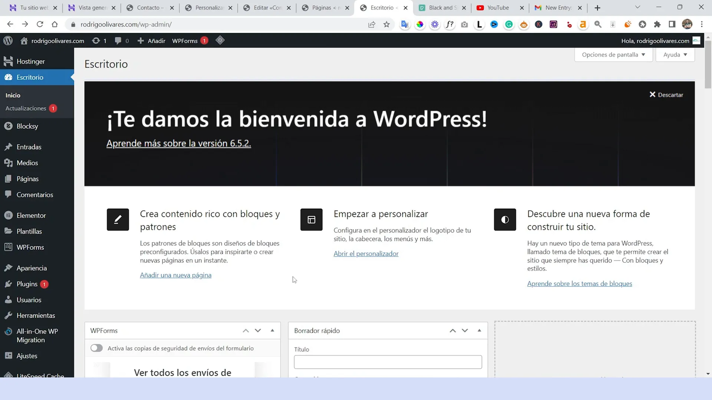Click the comments bubble icon in admin bar
Screen dimensions: 712x400
pyautogui.click(x=117, y=40)
